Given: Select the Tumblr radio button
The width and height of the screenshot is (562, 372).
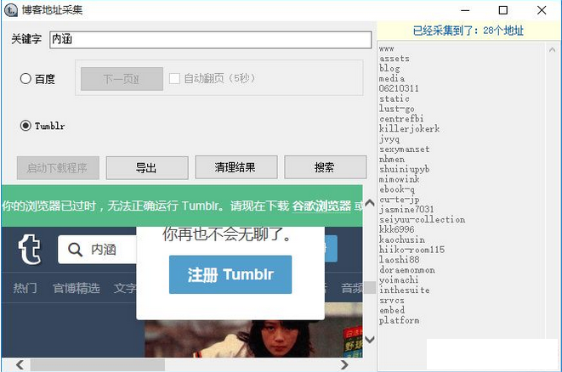Looking at the screenshot, I should coord(26,126).
